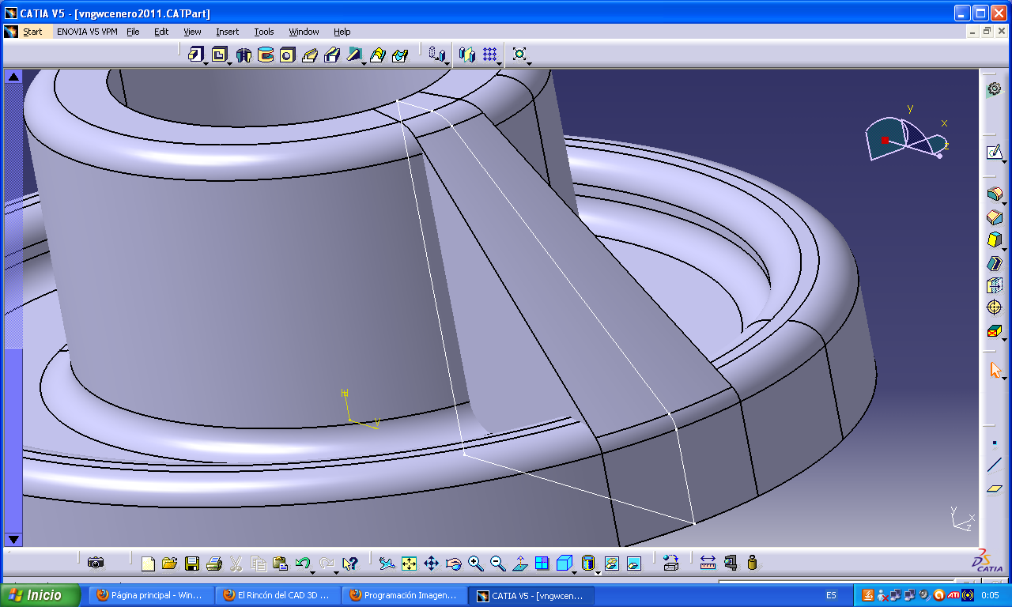Select the Scaling tool
The image size is (1012, 607).
(x=519, y=55)
